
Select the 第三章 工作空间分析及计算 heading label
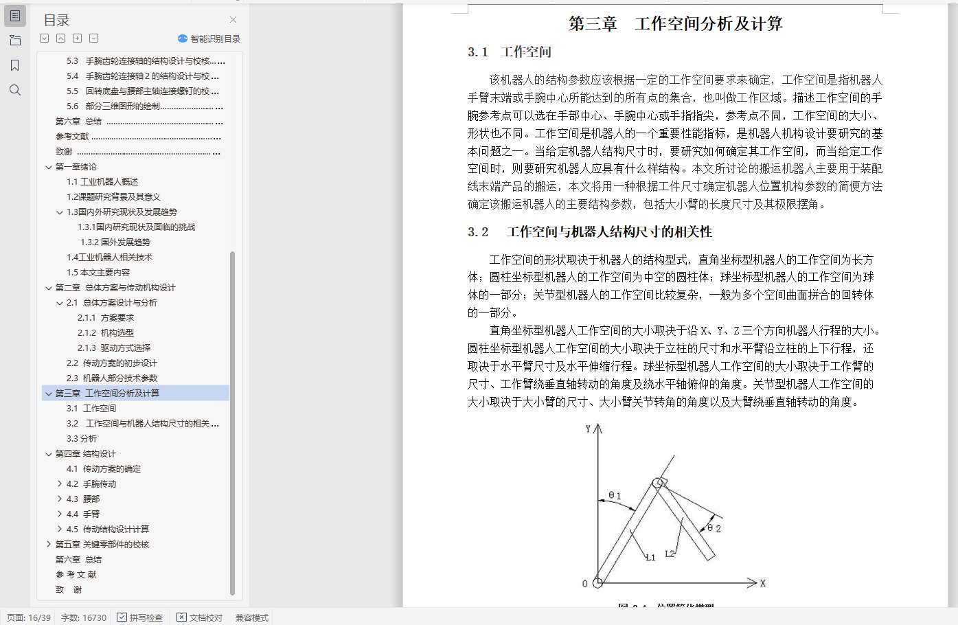107,394
